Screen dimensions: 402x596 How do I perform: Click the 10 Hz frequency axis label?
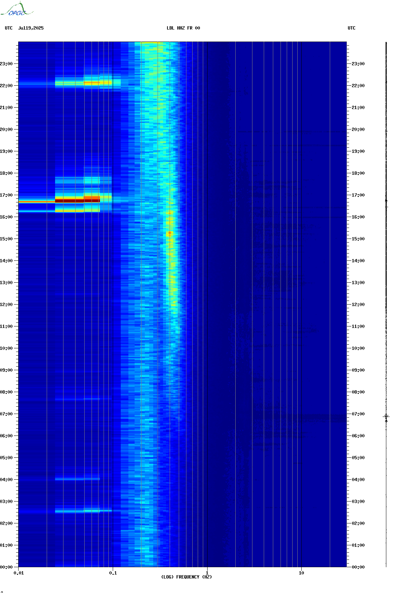[x=301, y=573]
